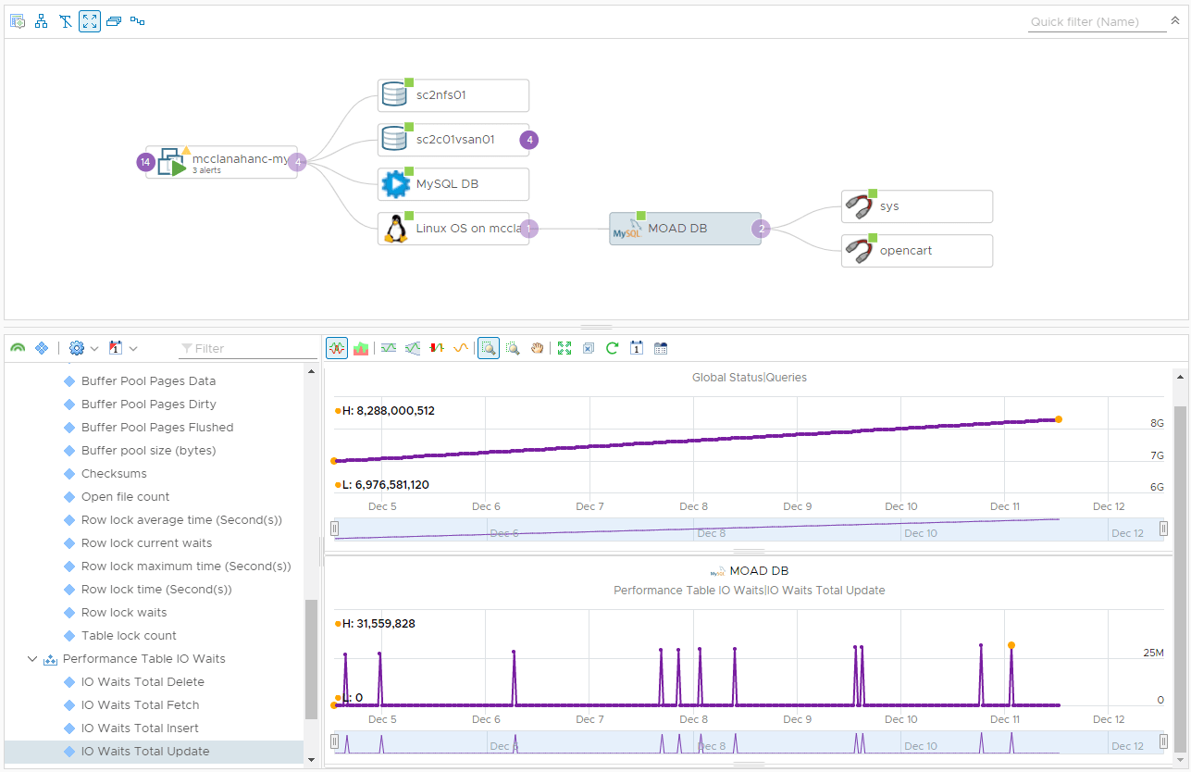
Task: Click in the Quick filter Name field
Action: [1097, 21]
